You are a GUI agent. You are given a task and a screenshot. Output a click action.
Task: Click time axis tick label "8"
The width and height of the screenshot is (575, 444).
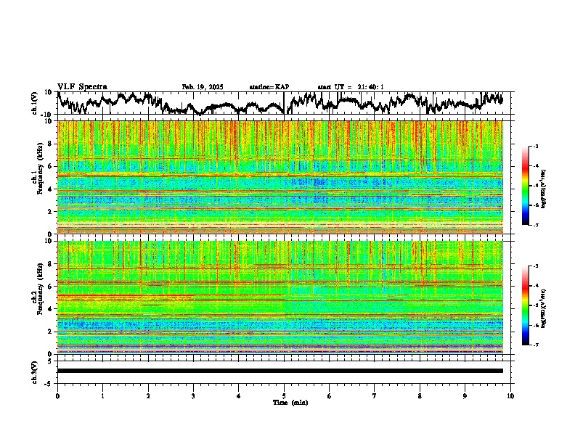pyautogui.click(x=420, y=396)
